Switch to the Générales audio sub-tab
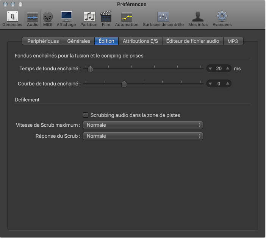 click(79, 41)
